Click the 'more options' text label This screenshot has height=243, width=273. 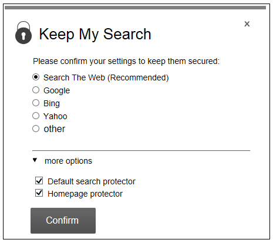coord(68,161)
